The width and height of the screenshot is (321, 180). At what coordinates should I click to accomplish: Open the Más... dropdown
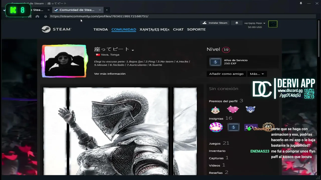tap(257, 74)
